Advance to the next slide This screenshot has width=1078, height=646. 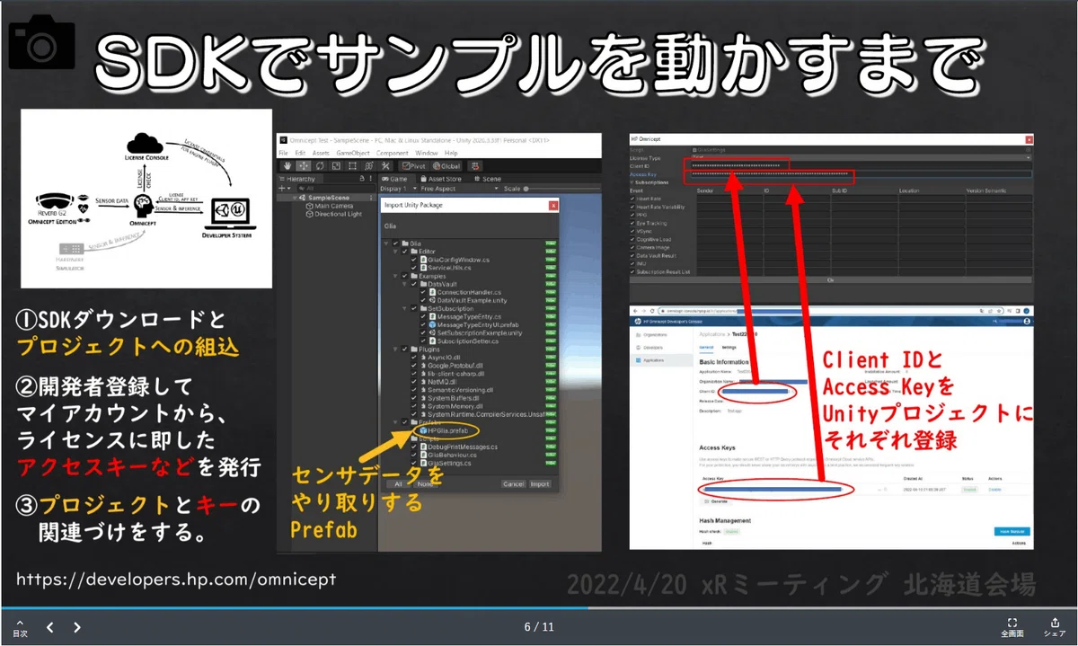77,627
